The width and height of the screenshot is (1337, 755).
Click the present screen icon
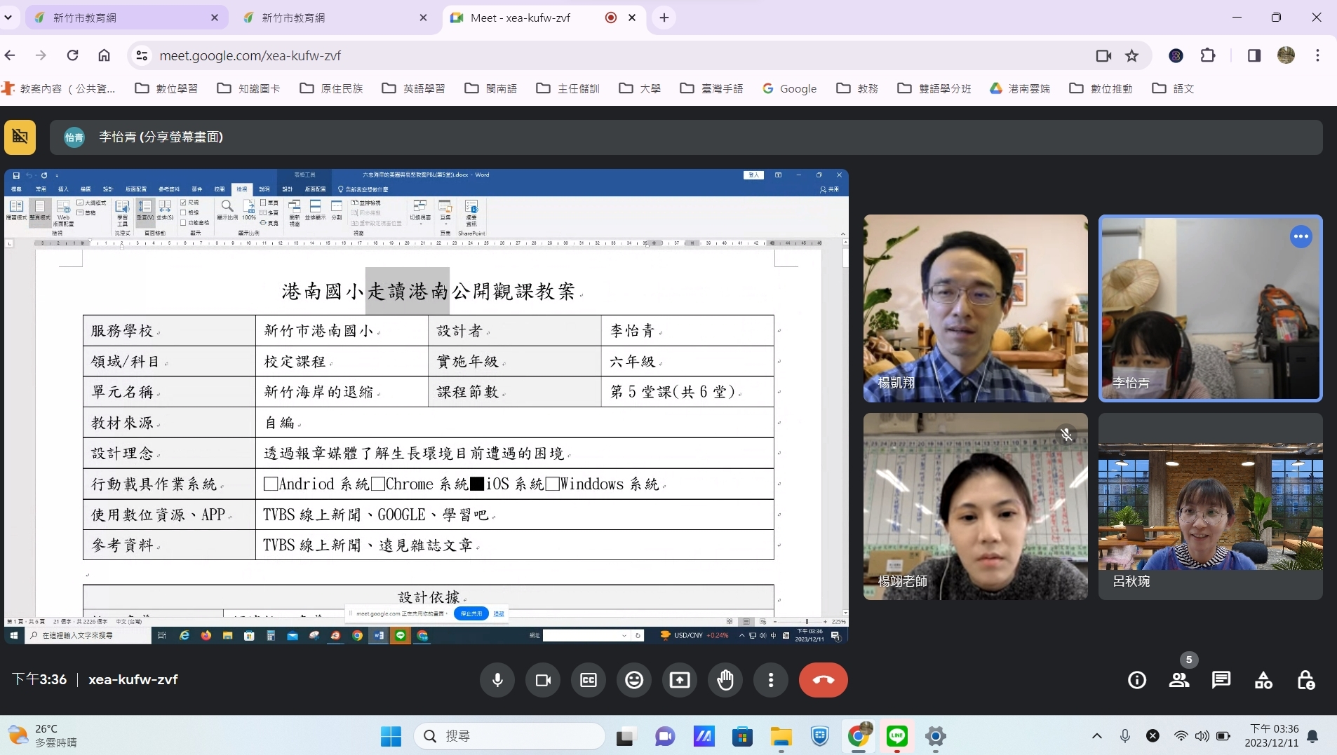click(680, 680)
